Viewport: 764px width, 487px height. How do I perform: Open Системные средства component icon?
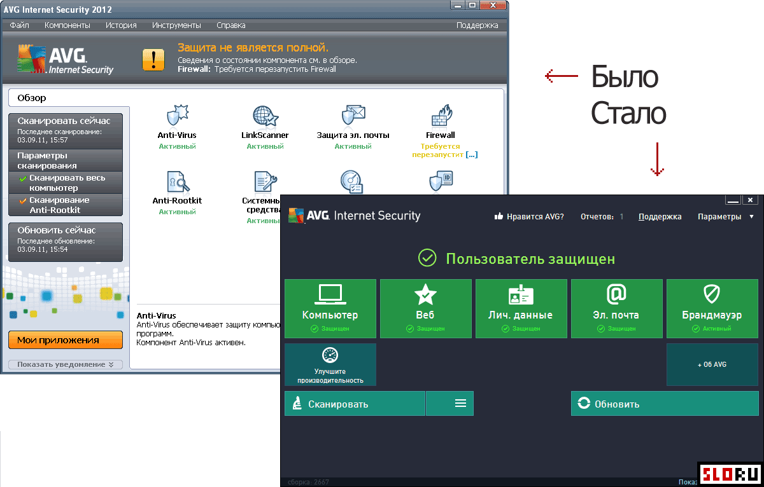[265, 182]
